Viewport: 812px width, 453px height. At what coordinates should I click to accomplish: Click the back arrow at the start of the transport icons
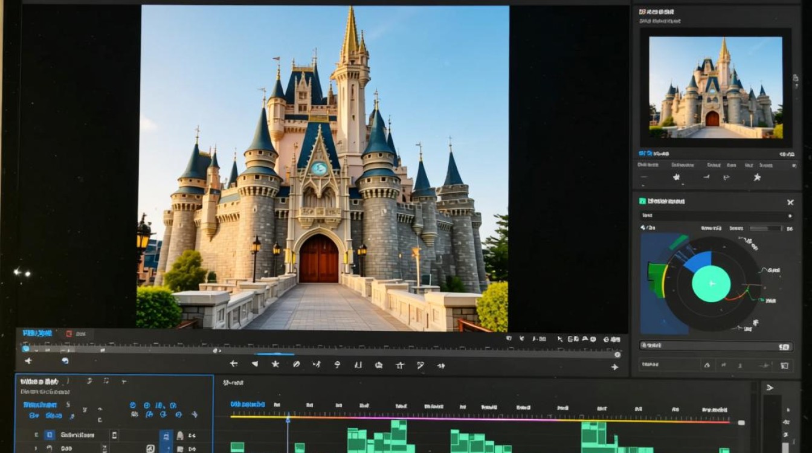(234, 364)
